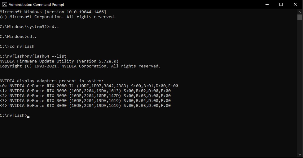Click the scrollbar up arrow
Viewport: 303px width, 158px height.
tap(300, 12)
